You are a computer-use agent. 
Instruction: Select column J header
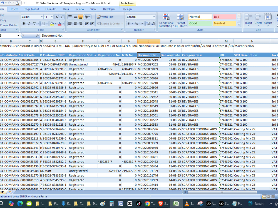pos(148,41)
